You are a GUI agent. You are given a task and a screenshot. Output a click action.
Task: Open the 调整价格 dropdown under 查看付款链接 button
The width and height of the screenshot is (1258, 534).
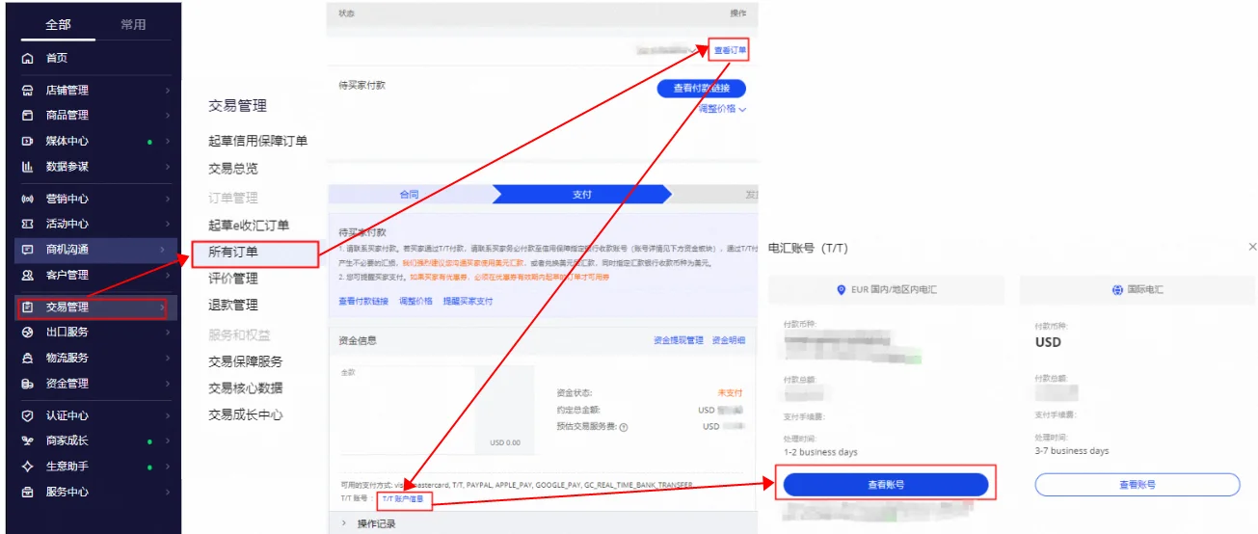[x=722, y=109]
